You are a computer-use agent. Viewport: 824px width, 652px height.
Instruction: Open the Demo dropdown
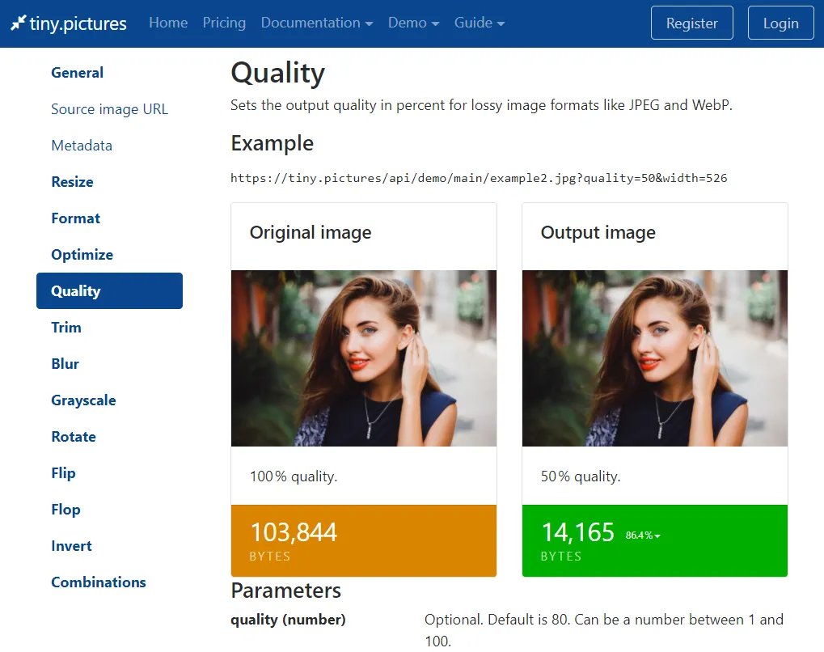coord(412,23)
